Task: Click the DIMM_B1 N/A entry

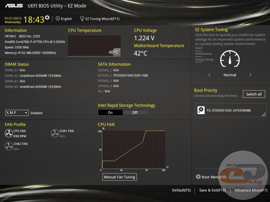Action: [15, 81]
